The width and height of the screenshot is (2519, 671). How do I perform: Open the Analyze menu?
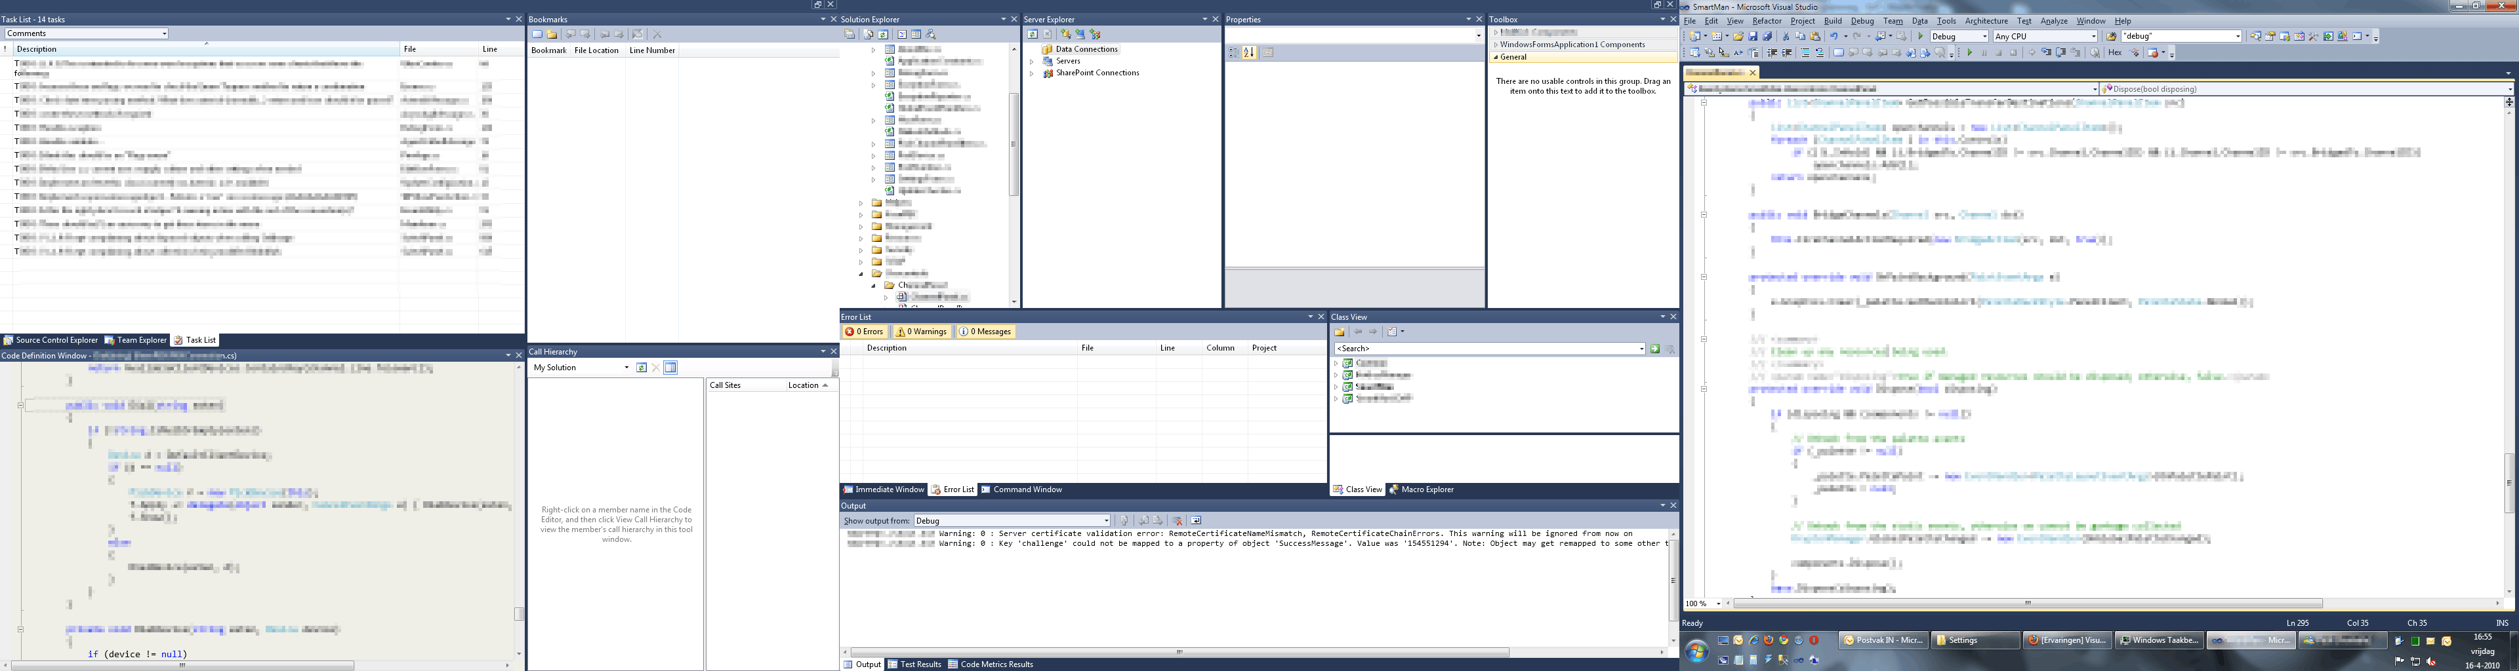coord(2053,20)
